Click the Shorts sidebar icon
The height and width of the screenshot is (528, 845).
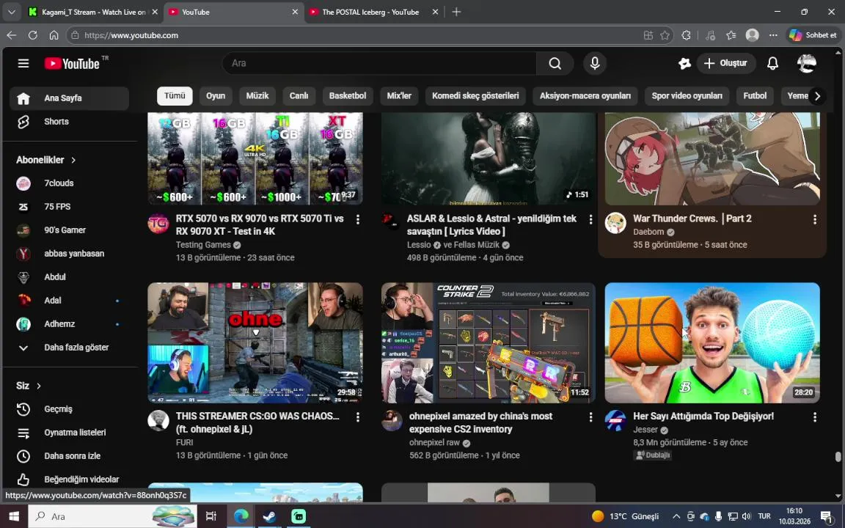tap(23, 122)
